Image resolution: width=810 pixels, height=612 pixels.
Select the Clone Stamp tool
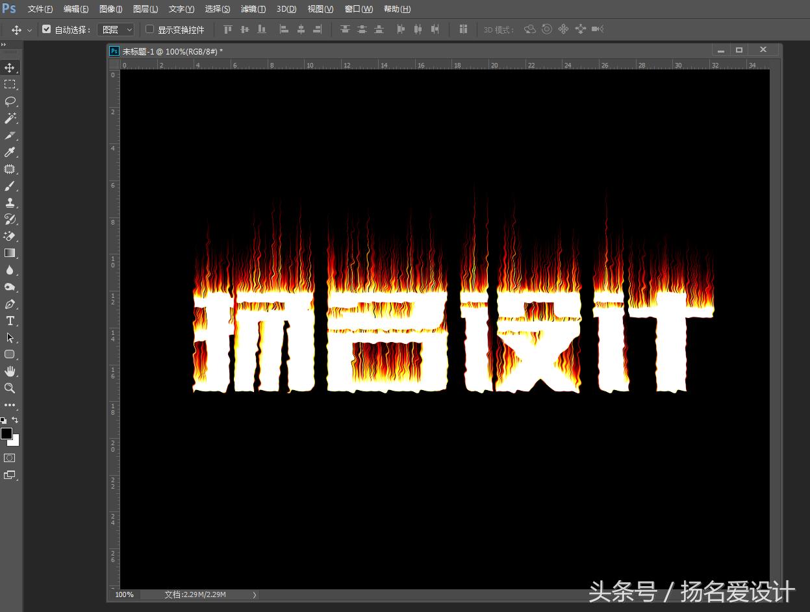pyautogui.click(x=10, y=202)
